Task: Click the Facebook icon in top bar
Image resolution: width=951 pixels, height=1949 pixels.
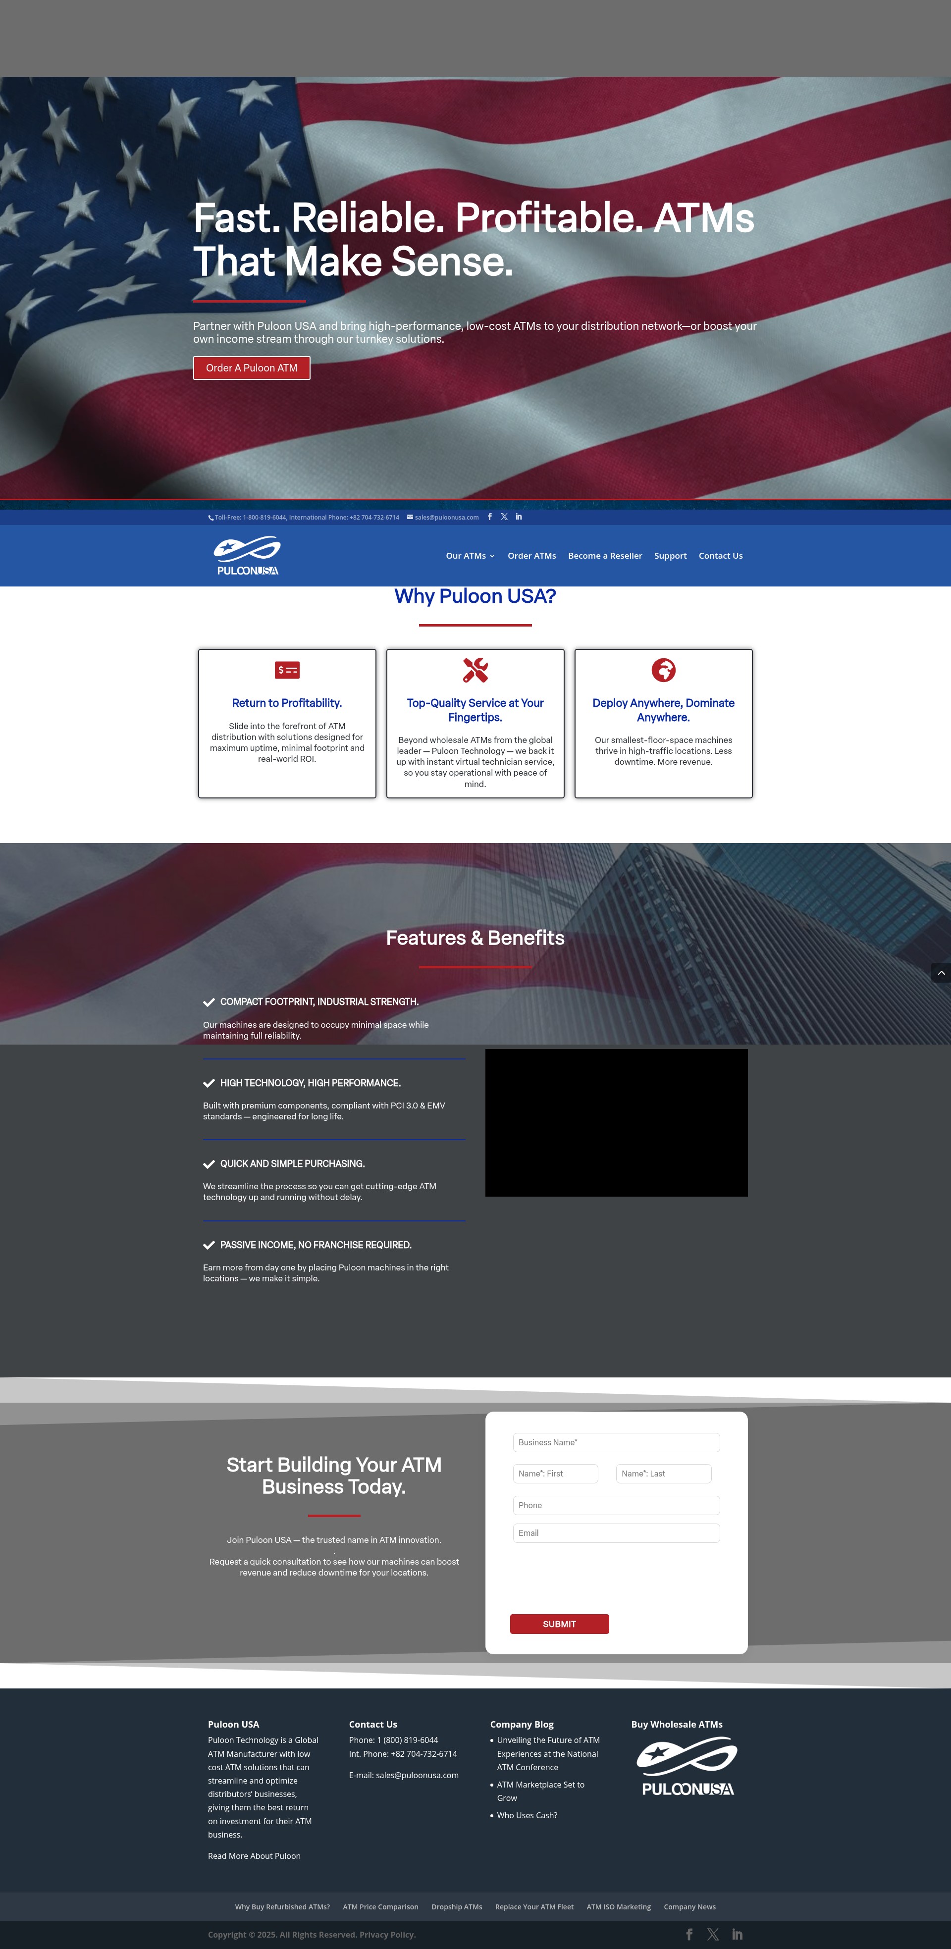Action: tap(489, 517)
